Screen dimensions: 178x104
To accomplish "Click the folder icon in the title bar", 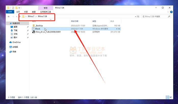I will [8, 8].
